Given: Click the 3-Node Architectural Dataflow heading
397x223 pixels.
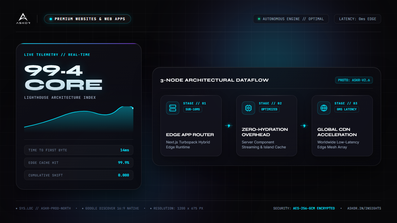Looking at the screenshot, I should [x=214, y=80].
